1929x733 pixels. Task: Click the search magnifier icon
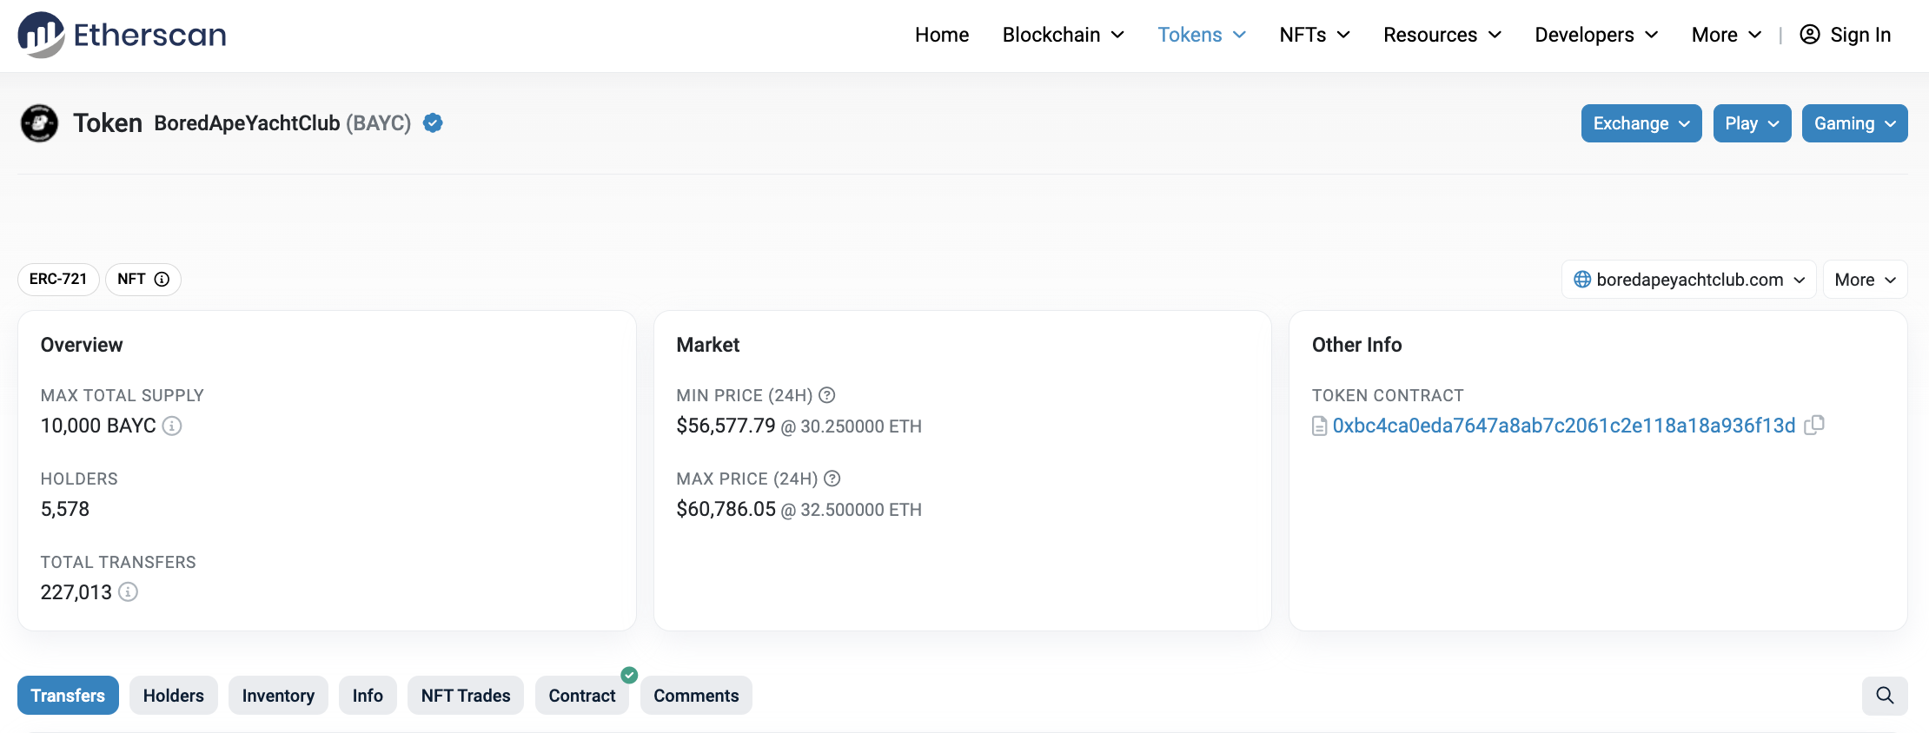pos(1885,696)
